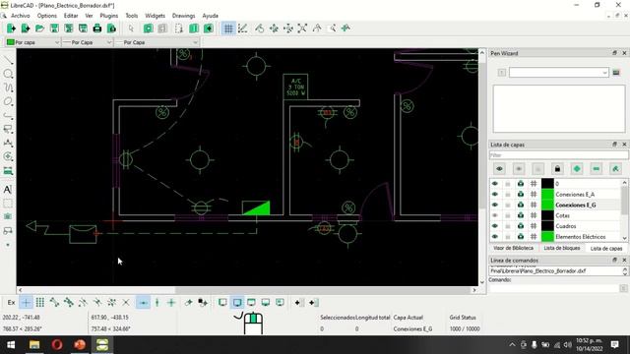Open Opera browser from taskbar

click(57, 345)
